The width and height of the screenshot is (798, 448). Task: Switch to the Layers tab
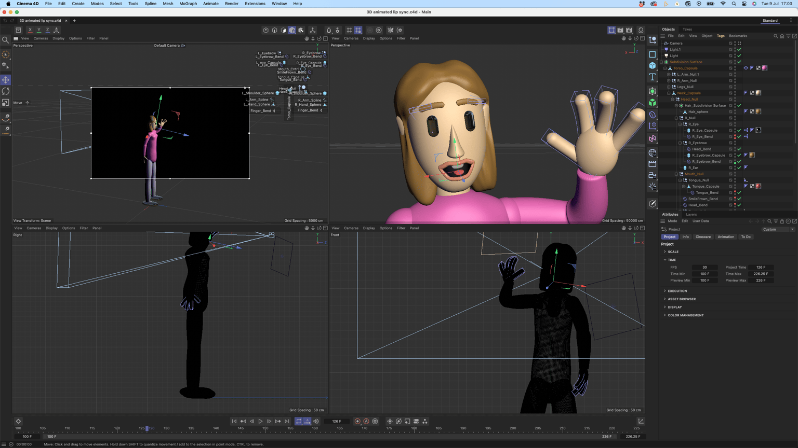691,214
